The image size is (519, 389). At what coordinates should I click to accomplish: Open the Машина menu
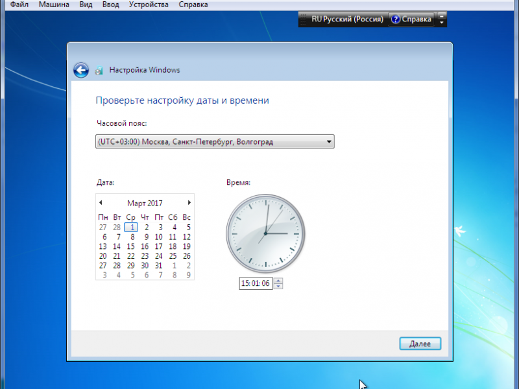(x=54, y=5)
